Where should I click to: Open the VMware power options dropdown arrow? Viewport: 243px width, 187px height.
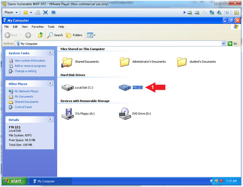(31, 12)
